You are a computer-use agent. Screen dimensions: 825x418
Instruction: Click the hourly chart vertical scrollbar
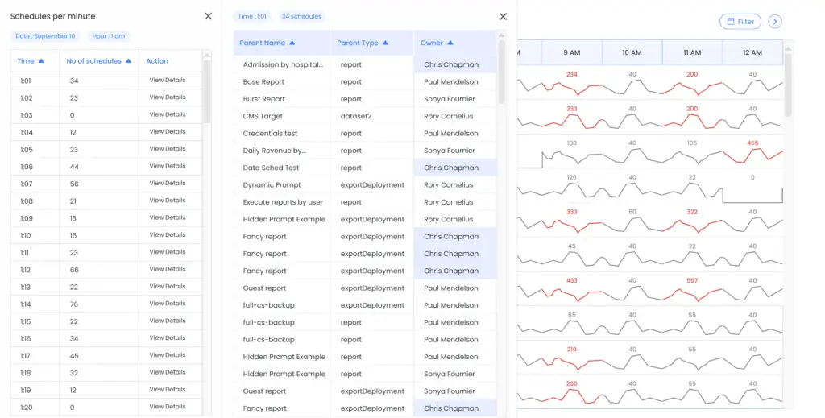788,84
